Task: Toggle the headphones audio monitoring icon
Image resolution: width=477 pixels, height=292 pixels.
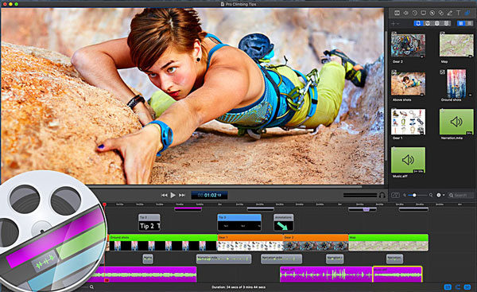Action: point(382,195)
